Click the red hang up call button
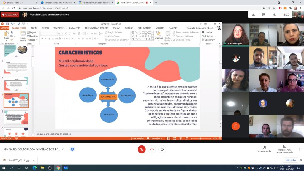Viewport: 304px width, 171px height. 152,149
